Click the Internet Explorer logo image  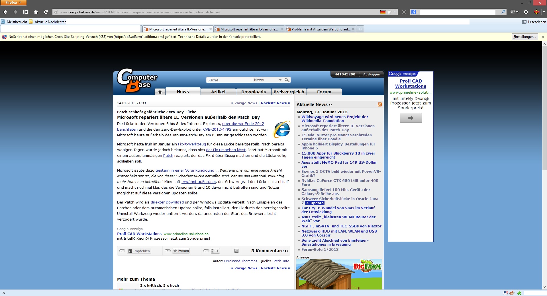tap(282, 129)
